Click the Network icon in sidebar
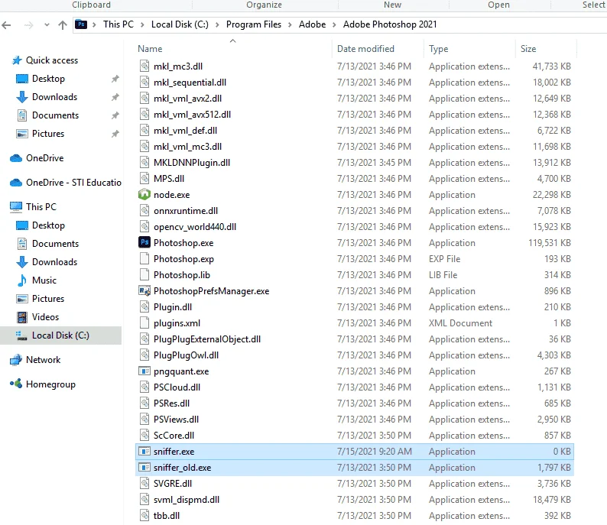The height and width of the screenshot is (525, 607). click(x=16, y=360)
